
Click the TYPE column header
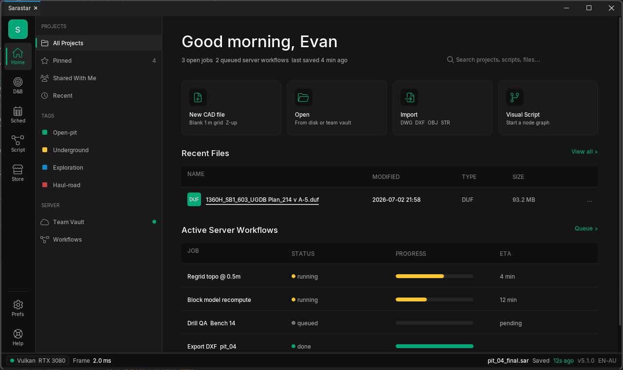click(469, 177)
